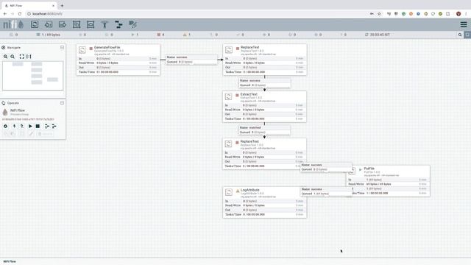Viewport: 471px width, 265px height.
Task: Select the Funnel toolbar icon
Action: coord(105,24)
